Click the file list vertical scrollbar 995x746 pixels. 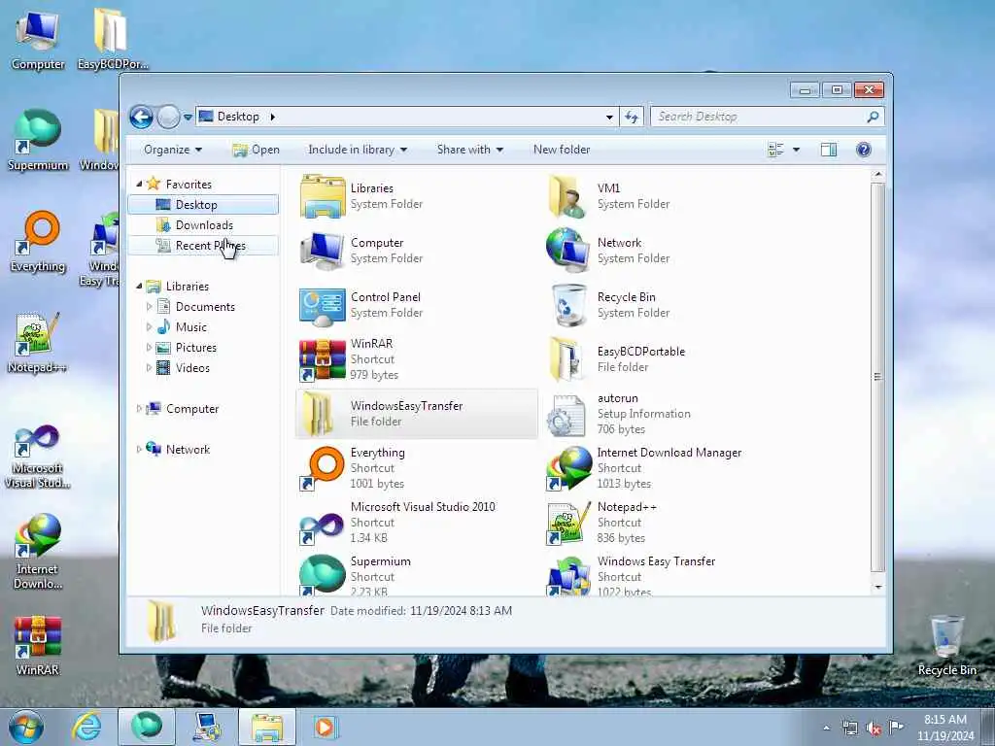[877, 378]
